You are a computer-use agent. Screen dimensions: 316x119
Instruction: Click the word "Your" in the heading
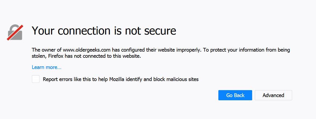tap(43, 31)
